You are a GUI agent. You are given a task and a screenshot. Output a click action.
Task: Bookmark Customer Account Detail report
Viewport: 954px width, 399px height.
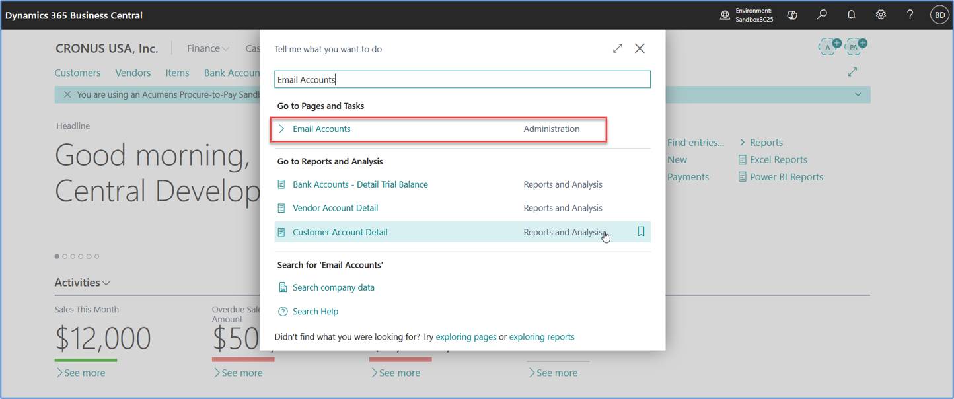point(641,232)
